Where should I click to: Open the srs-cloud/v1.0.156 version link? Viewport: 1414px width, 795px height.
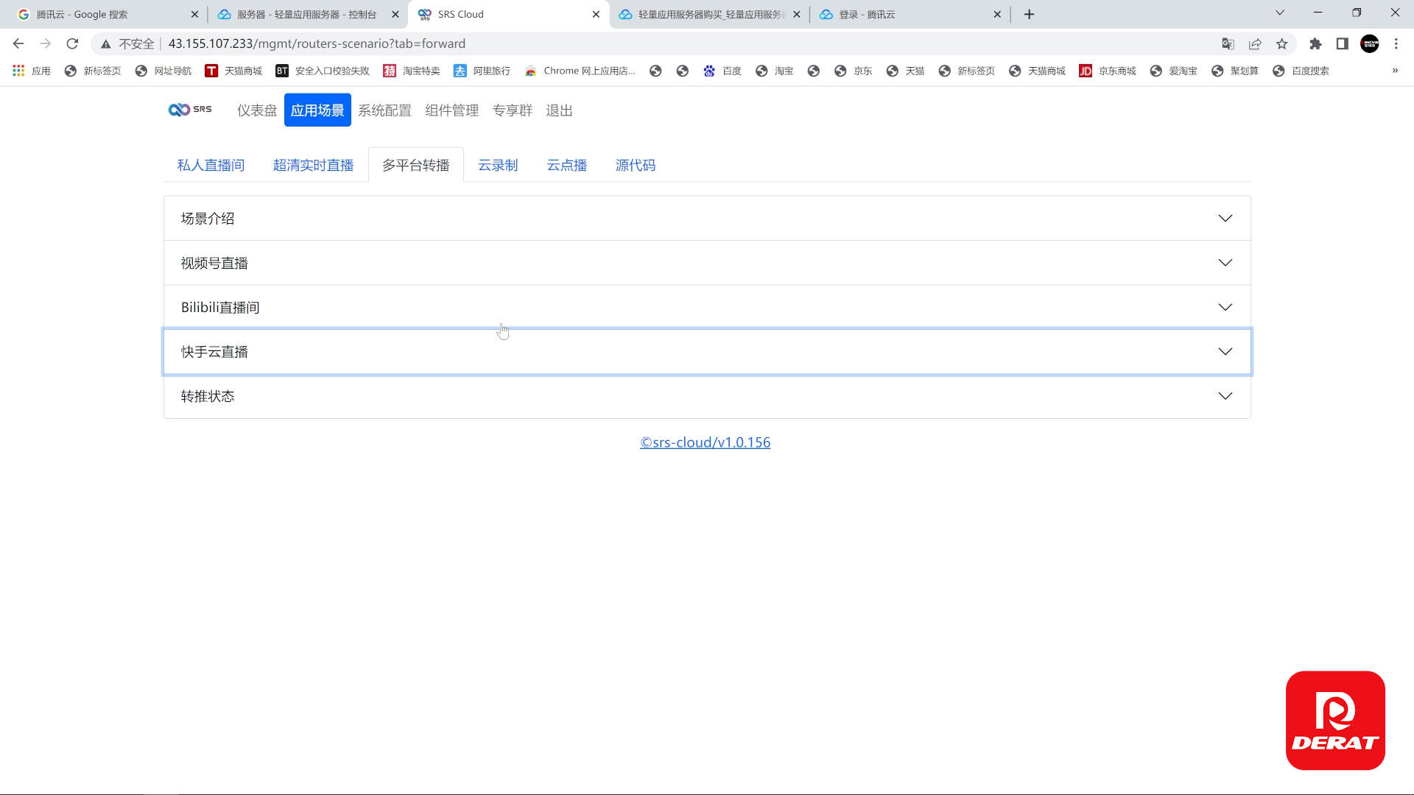705,442
